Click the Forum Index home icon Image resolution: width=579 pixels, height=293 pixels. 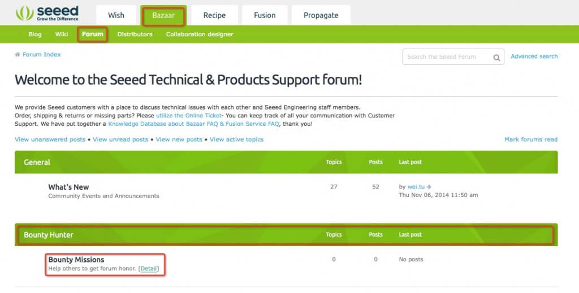[x=18, y=55]
